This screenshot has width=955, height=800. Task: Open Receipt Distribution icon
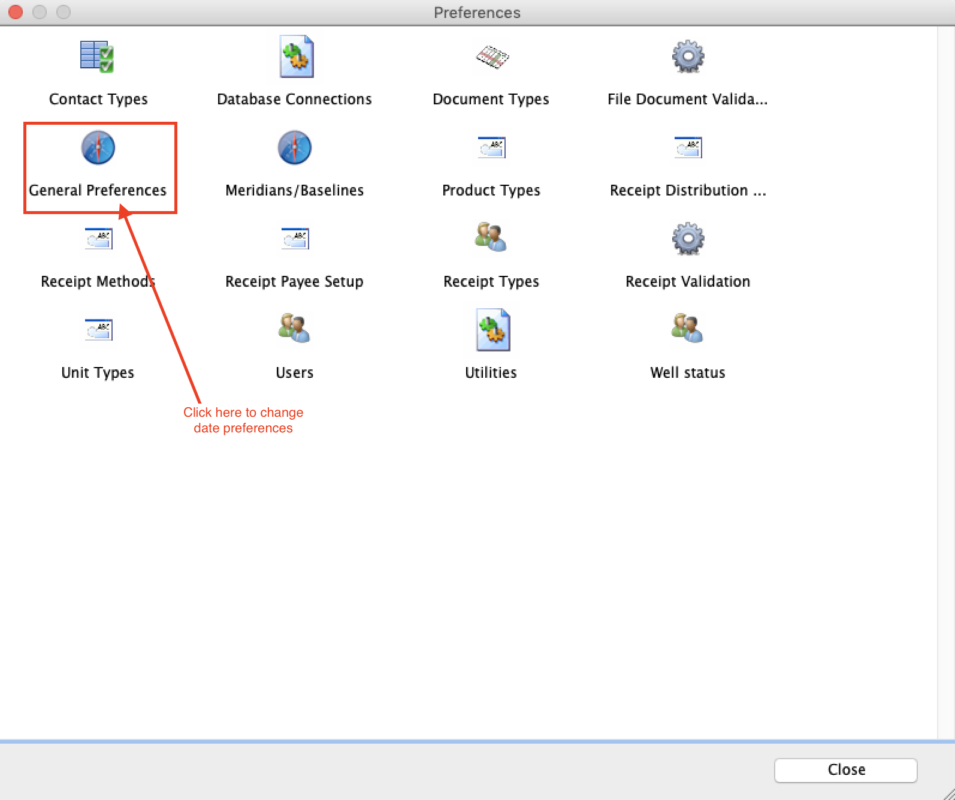[688, 148]
